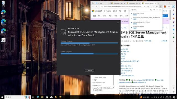This screenshot has width=177, height=99.
Task: Search downloads in the downloads panel
Action: 154,10
